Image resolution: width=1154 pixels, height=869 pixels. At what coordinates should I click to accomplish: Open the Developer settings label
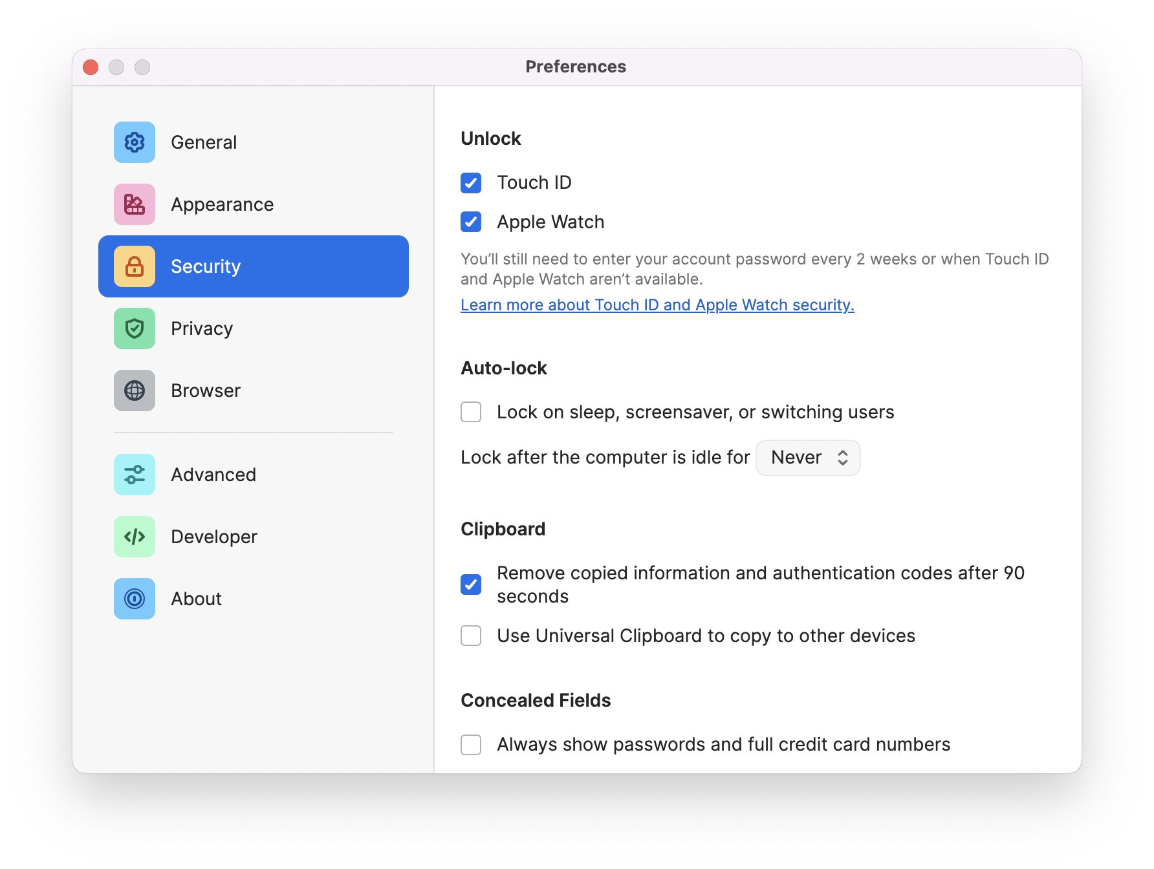click(x=214, y=537)
